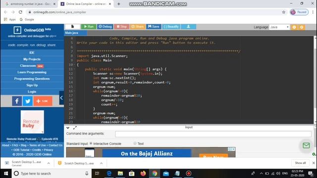Screen dimensions: 317x178
Task: Click the orange plus share counter button
Action: pos(43,101)
